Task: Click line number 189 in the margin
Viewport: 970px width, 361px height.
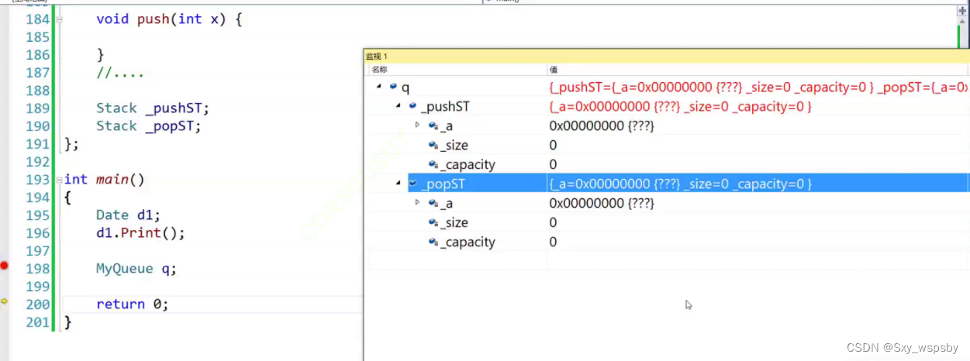Action: (38, 108)
